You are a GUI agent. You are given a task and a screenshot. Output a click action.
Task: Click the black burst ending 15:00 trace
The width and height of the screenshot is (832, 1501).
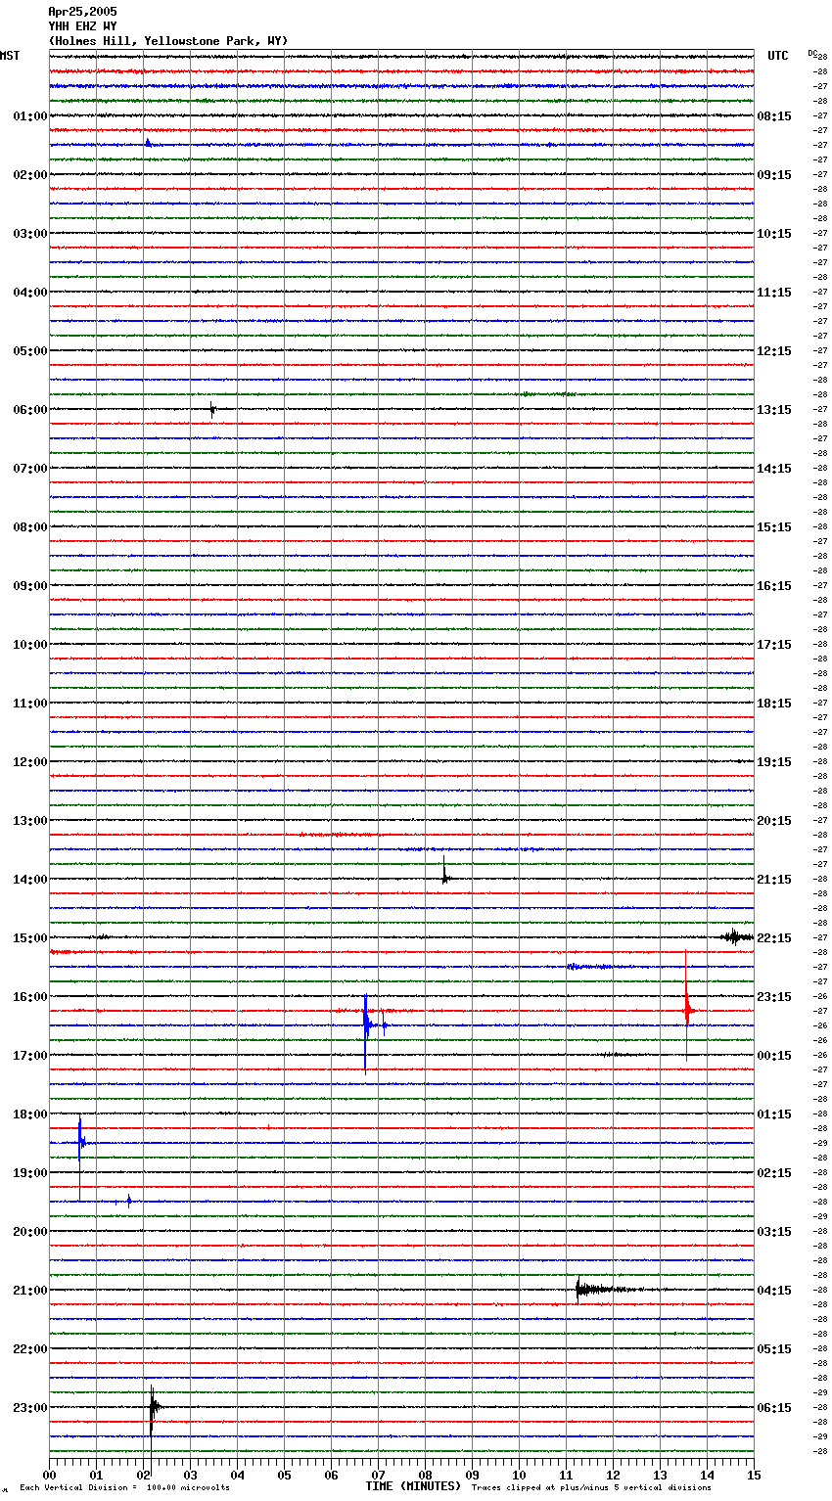point(736,937)
